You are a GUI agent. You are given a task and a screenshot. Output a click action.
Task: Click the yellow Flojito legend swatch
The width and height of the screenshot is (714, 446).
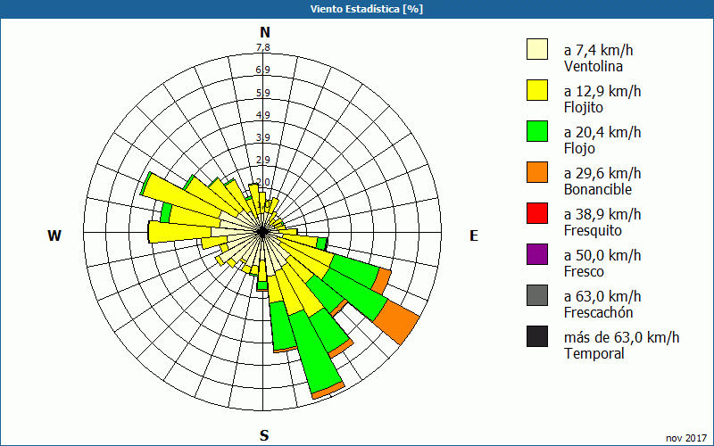point(537,90)
